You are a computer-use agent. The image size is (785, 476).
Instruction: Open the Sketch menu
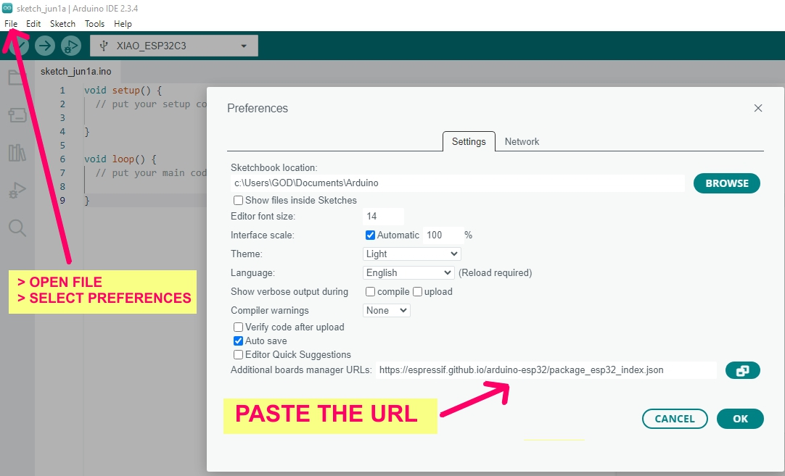[x=62, y=23]
